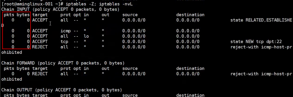Click bytes value 0 in lo row
Screen dimensions: 293x97
[28, 36]
